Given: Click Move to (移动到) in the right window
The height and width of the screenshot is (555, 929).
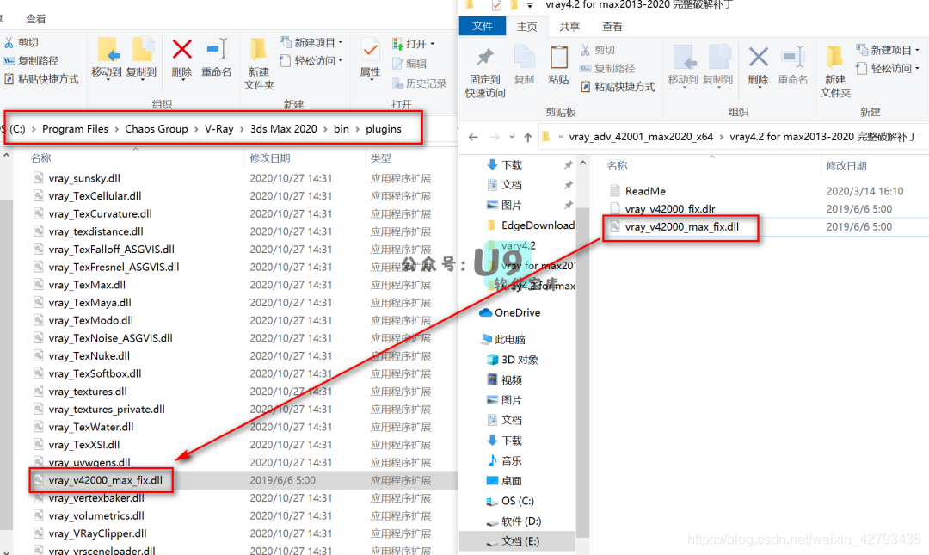Looking at the screenshot, I should tap(683, 65).
